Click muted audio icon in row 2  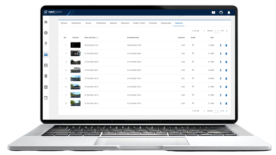193,54
